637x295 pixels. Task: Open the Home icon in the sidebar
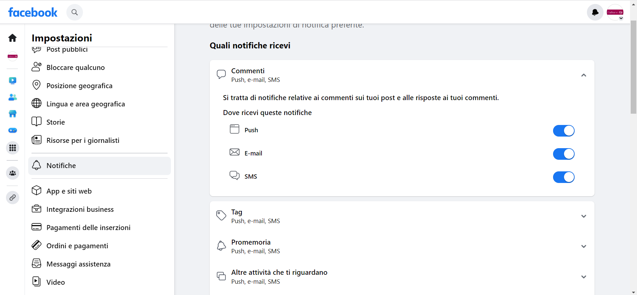point(12,38)
